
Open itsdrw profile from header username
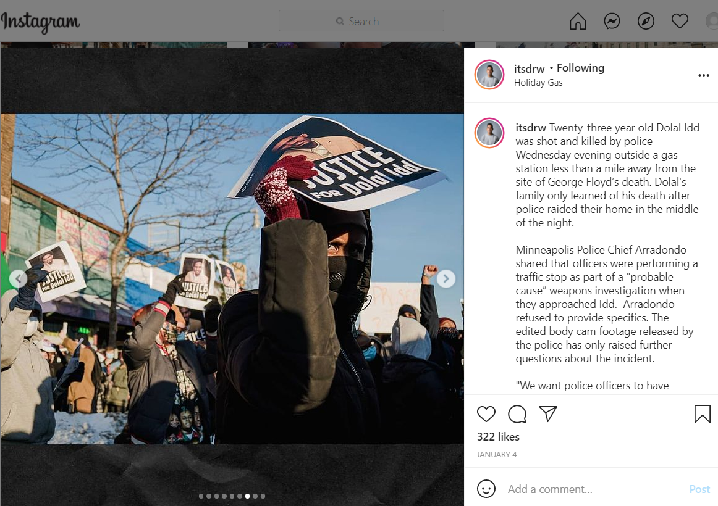(x=529, y=68)
